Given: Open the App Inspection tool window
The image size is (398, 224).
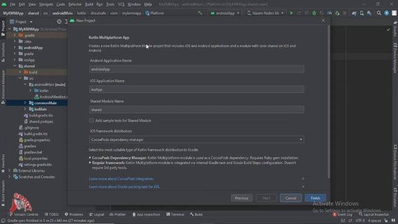Looking at the screenshot, I should click(x=146, y=214).
